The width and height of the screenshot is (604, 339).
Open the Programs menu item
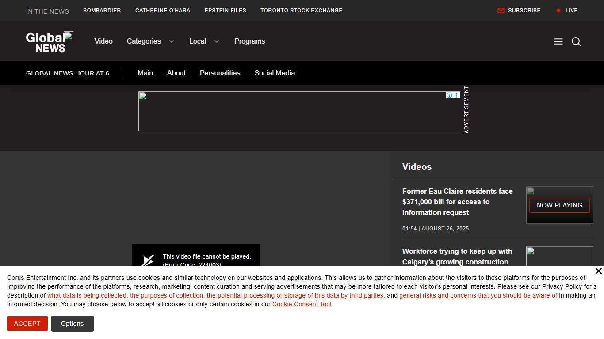(249, 41)
